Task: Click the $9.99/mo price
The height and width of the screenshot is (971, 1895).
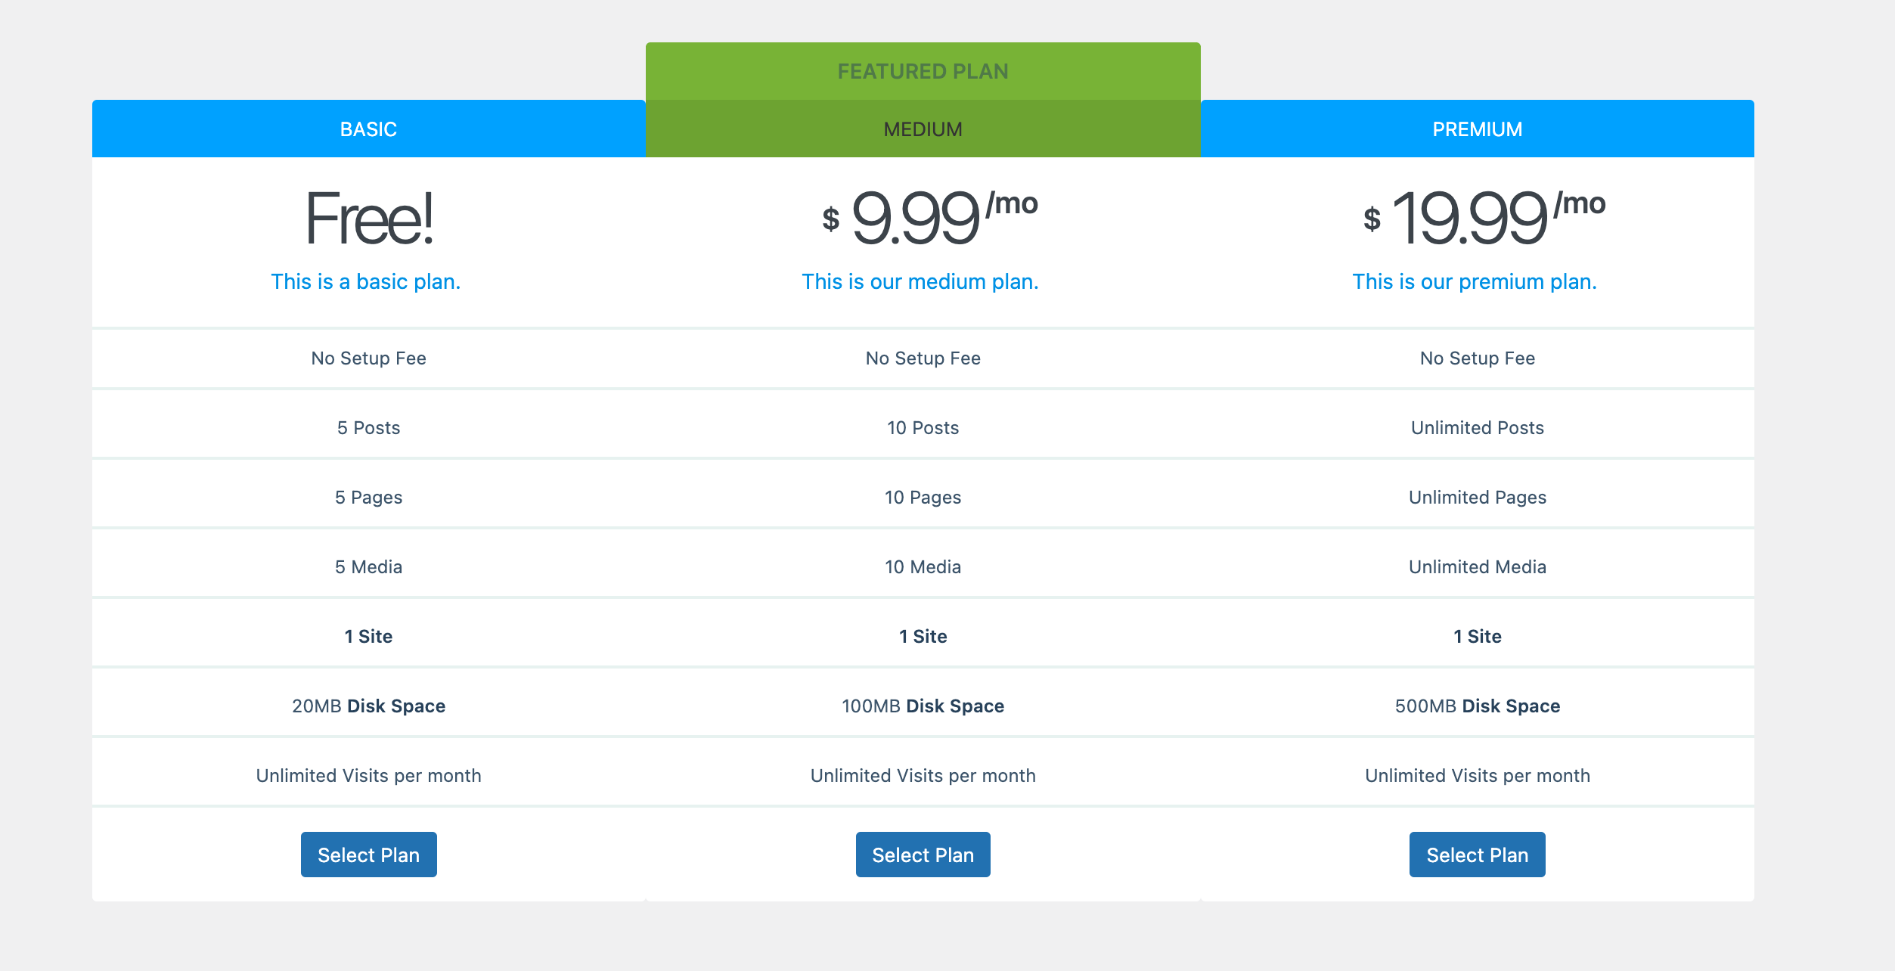Action: 930,218
